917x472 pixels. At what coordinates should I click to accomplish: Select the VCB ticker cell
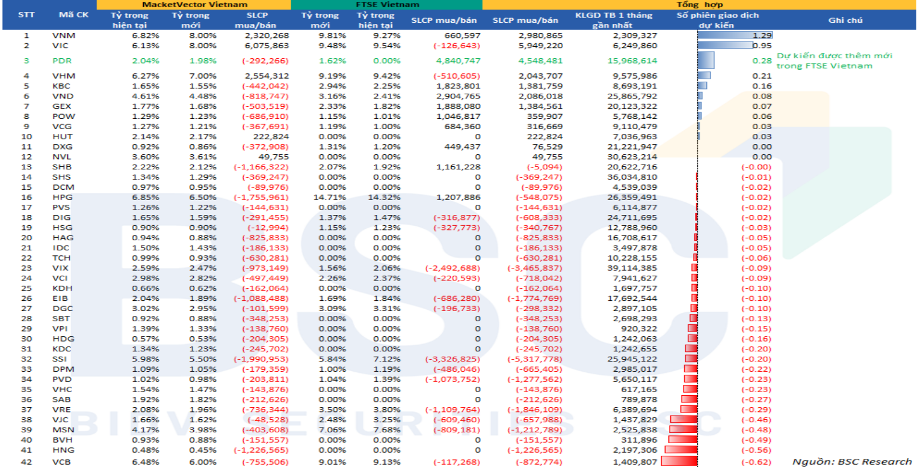pos(62,462)
